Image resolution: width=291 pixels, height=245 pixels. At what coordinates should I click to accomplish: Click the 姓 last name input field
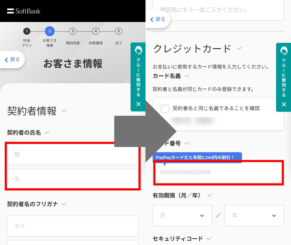[72, 155]
